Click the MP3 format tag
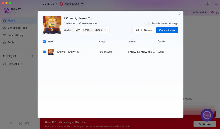This screenshot has width=220, height=129. (78, 30)
